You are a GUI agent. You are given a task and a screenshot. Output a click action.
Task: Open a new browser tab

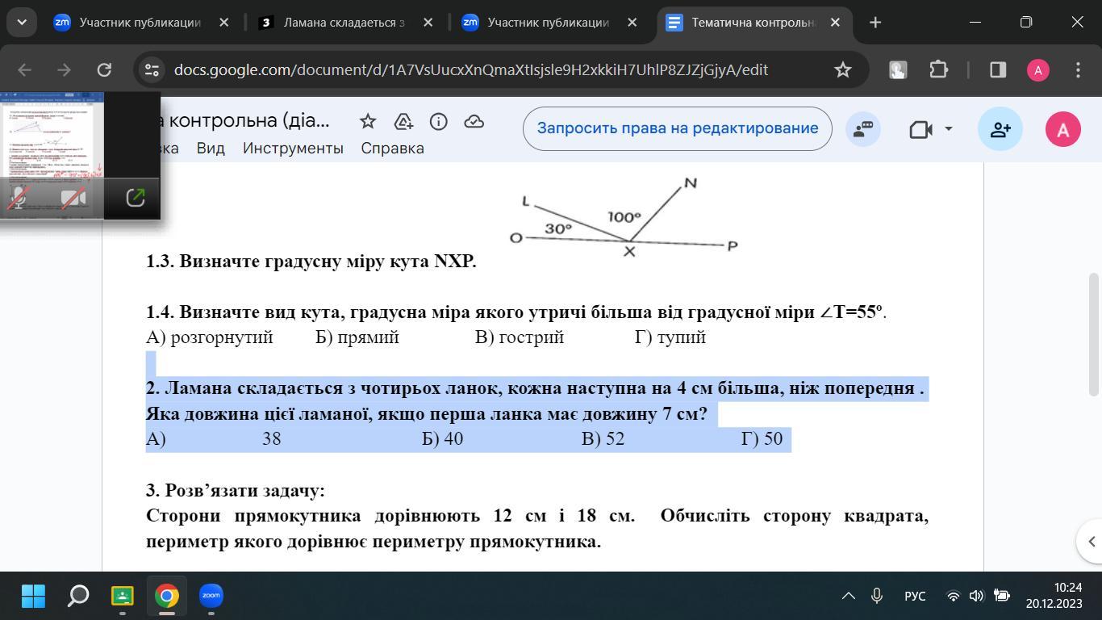tap(875, 23)
